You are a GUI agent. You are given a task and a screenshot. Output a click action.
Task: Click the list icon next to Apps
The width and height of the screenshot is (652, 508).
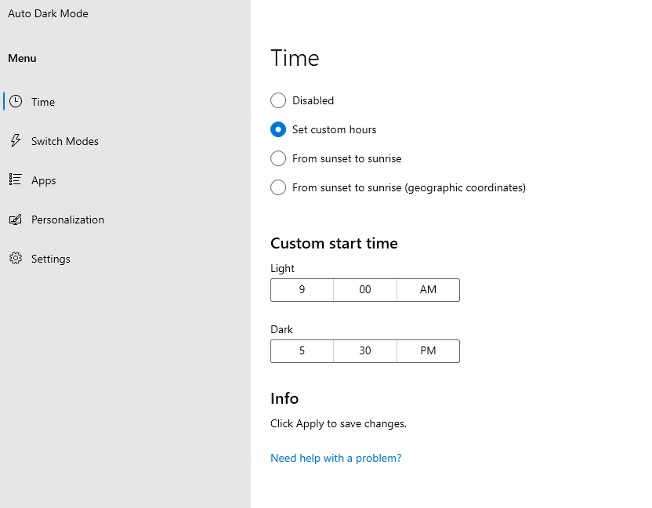(15, 180)
